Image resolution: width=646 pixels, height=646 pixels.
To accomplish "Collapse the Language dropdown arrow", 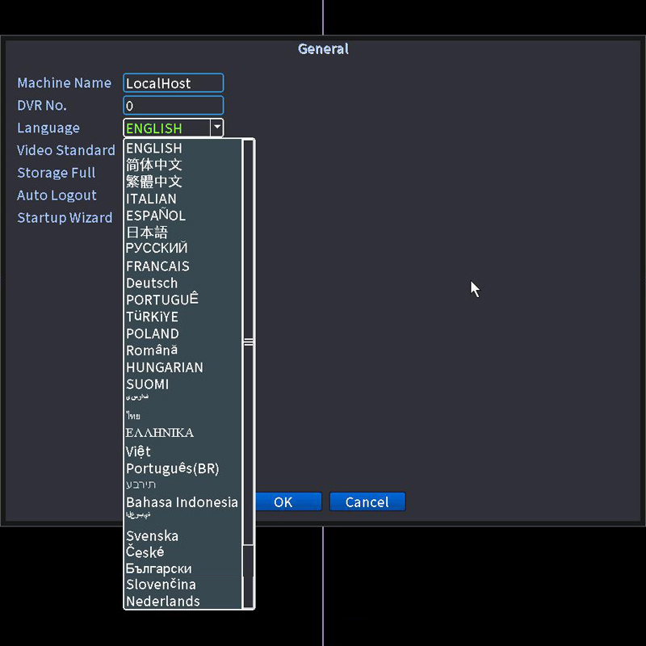I will click(x=216, y=128).
